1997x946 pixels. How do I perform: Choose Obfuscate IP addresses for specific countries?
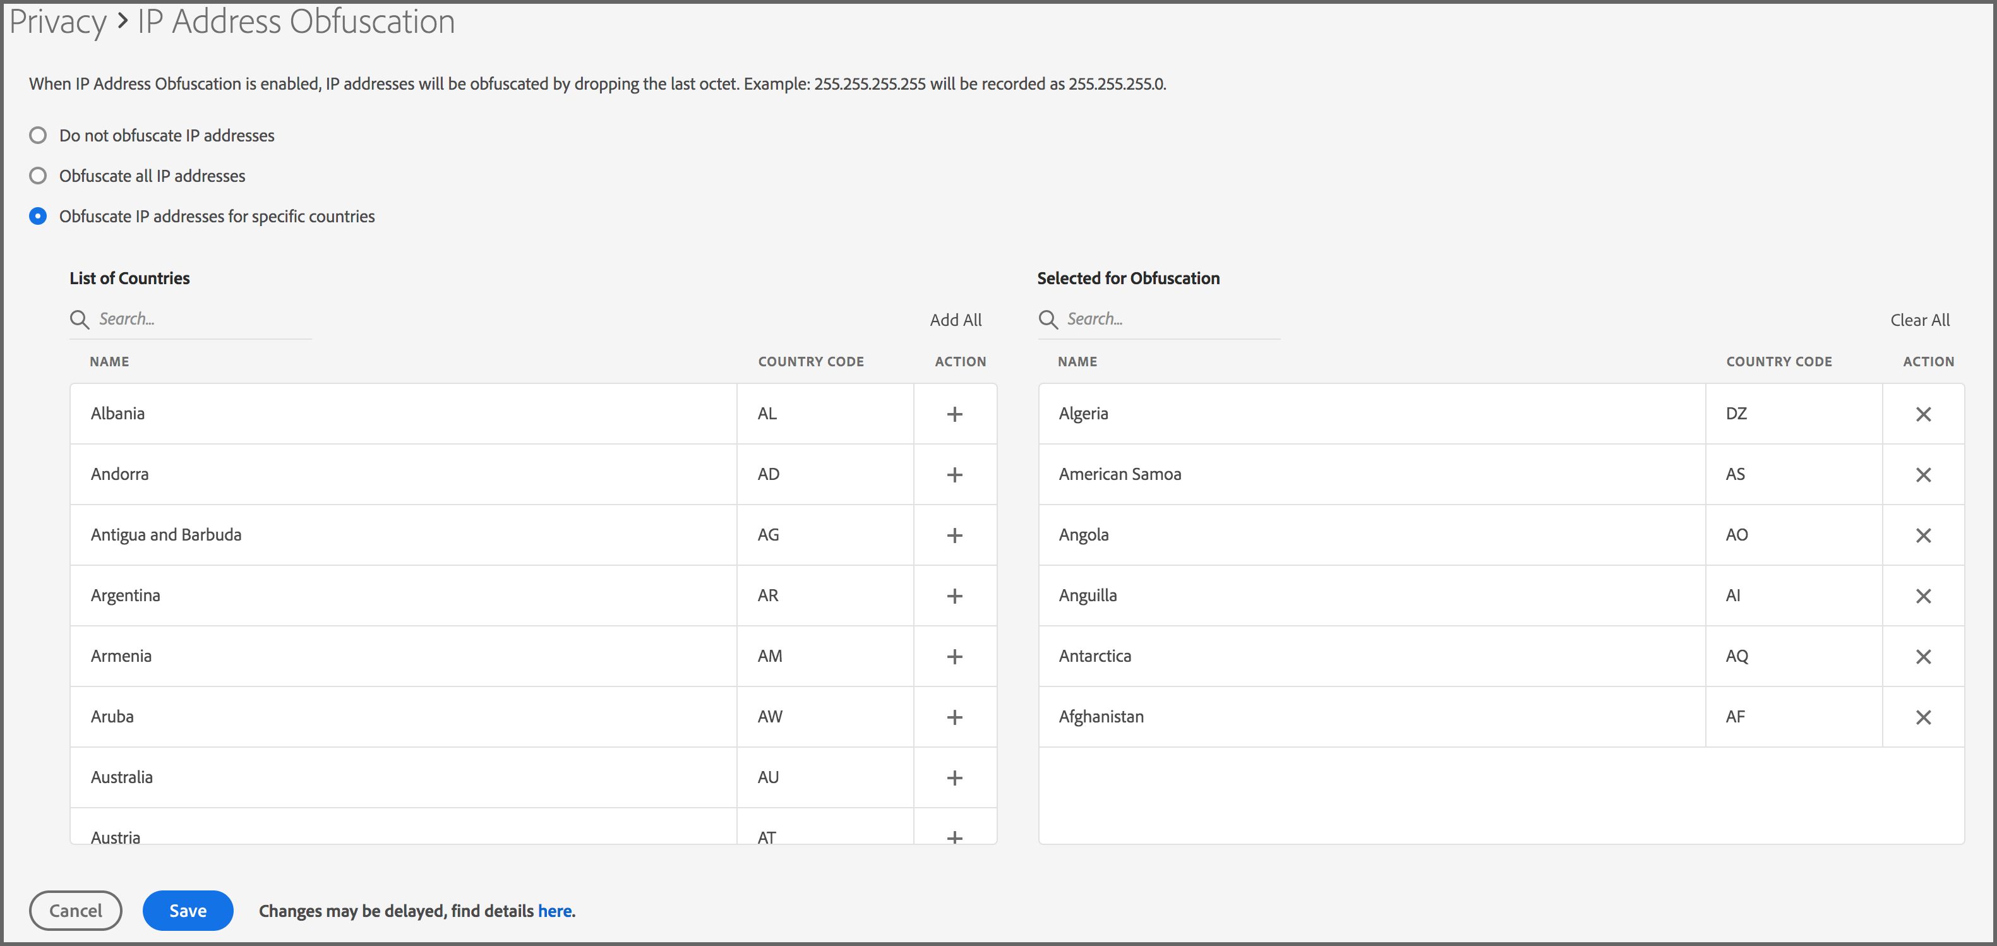point(38,217)
